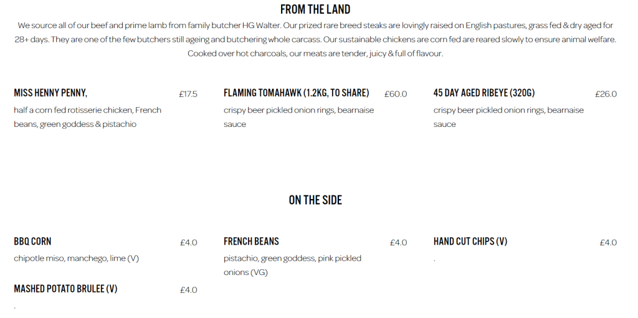Click the HG Walter butcher intro paragraph

[x=315, y=39]
